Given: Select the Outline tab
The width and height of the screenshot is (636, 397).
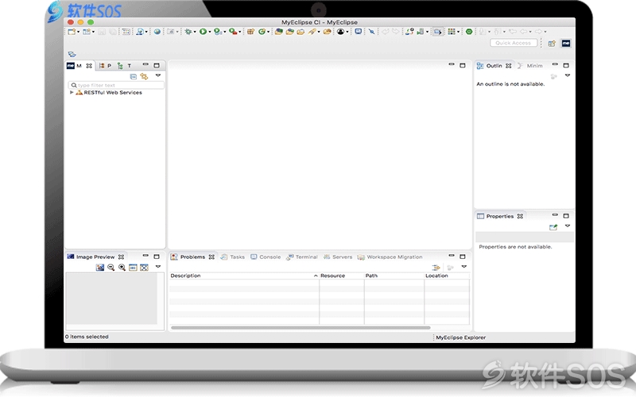Looking at the screenshot, I should [494, 66].
